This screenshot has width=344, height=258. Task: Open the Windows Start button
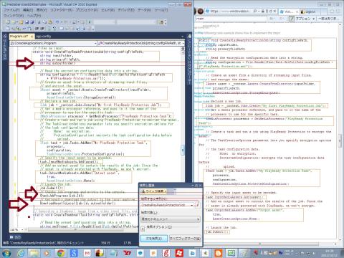pos(6,253)
